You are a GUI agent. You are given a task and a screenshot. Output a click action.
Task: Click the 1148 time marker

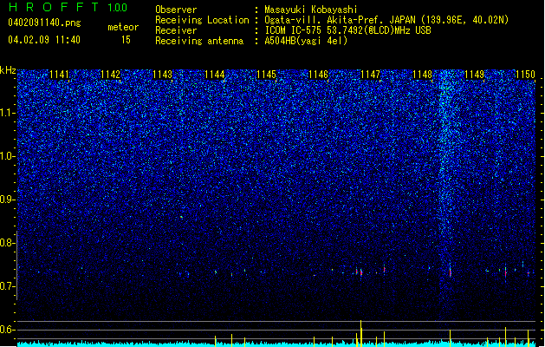[x=422, y=74]
